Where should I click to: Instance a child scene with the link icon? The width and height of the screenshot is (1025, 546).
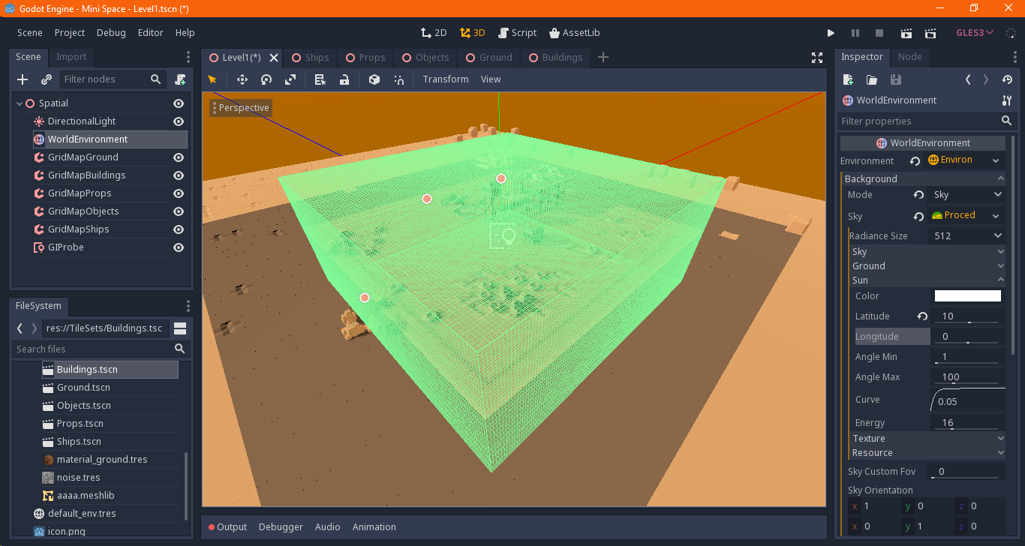[x=46, y=79]
